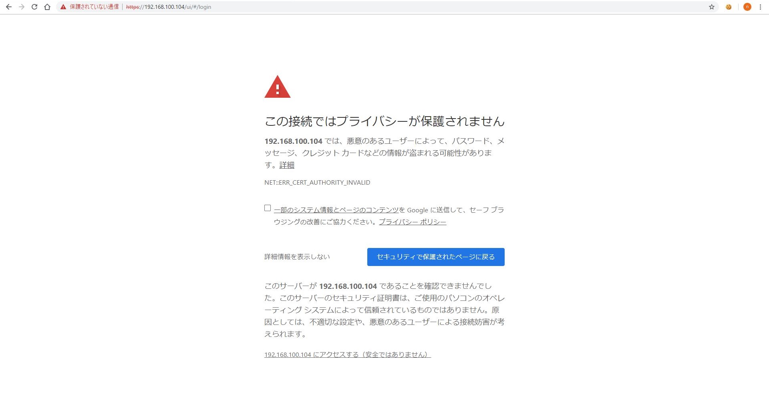The image size is (769, 403).
Task: Open the プライバシー ポリシー link
Action: click(x=413, y=222)
